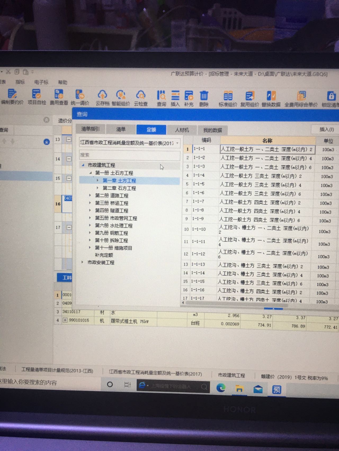Image resolution: width=339 pixels, height=451 pixels.
Task: Open Task View on the taskbar
Action: (x=127, y=385)
